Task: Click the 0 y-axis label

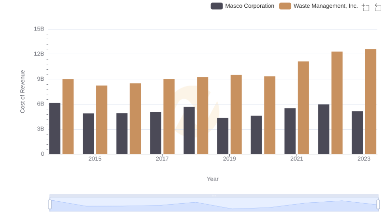Action: 43,154
